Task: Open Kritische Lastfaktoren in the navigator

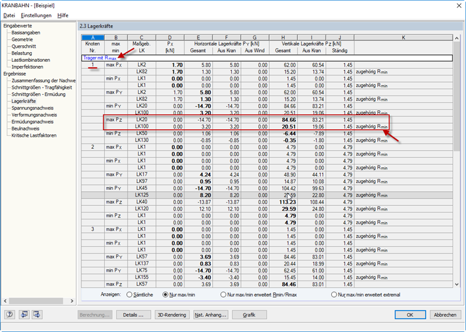Action: 34,135
